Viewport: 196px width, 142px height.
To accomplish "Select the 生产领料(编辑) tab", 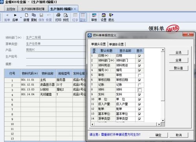I will [61, 9].
